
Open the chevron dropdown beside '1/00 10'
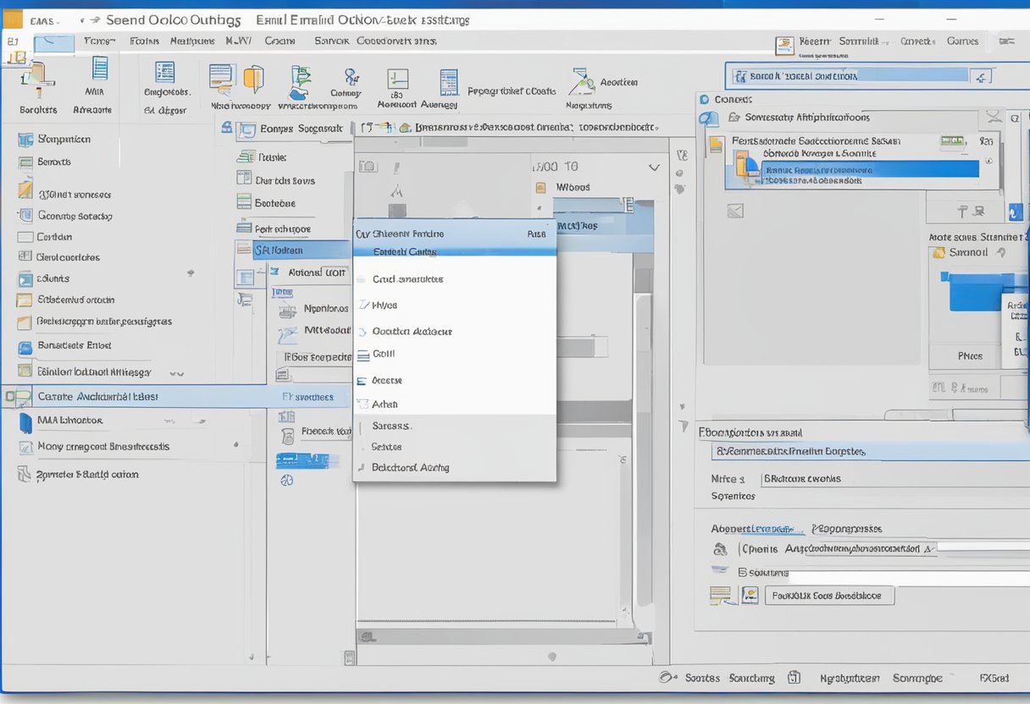point(652,168)
